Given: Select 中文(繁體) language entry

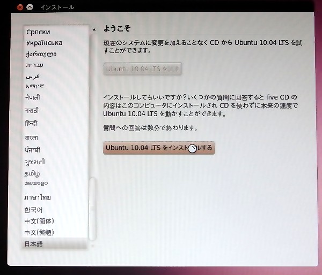Looking at the screenshot, I should [x=39, y=232].
